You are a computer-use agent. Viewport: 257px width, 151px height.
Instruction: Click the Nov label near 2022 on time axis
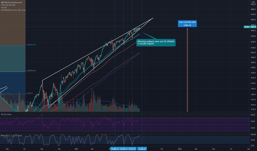point(162,149)
